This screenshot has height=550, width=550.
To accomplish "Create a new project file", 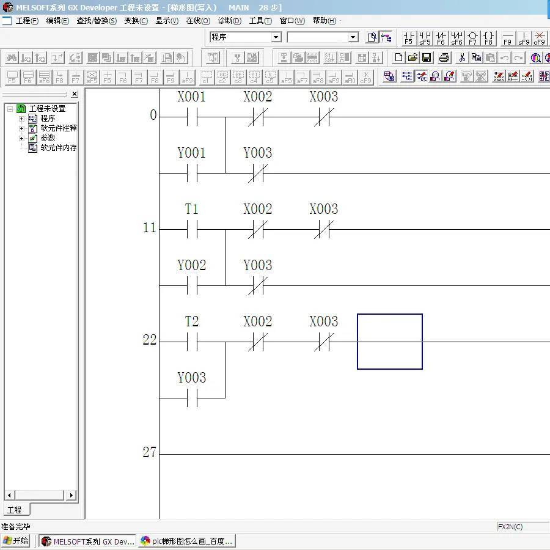I will click(398, 57).
